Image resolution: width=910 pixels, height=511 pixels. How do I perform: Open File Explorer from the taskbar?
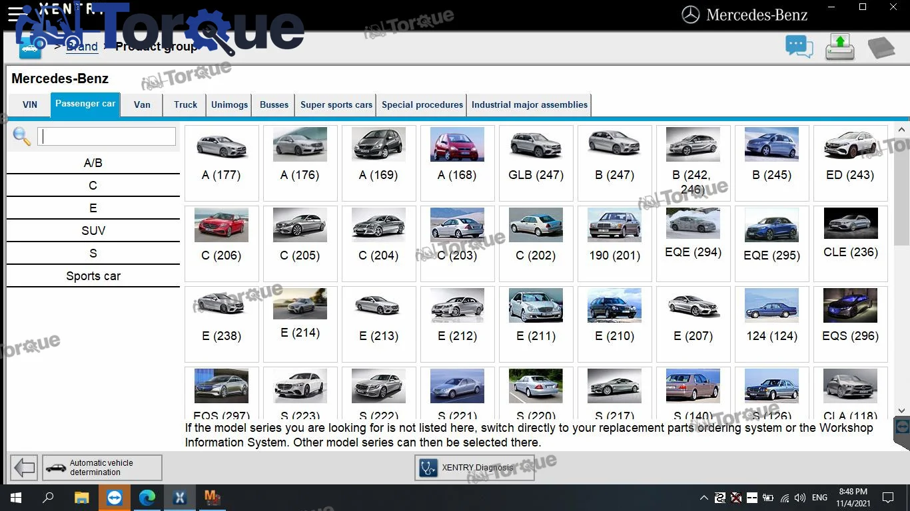coord(81,497)
